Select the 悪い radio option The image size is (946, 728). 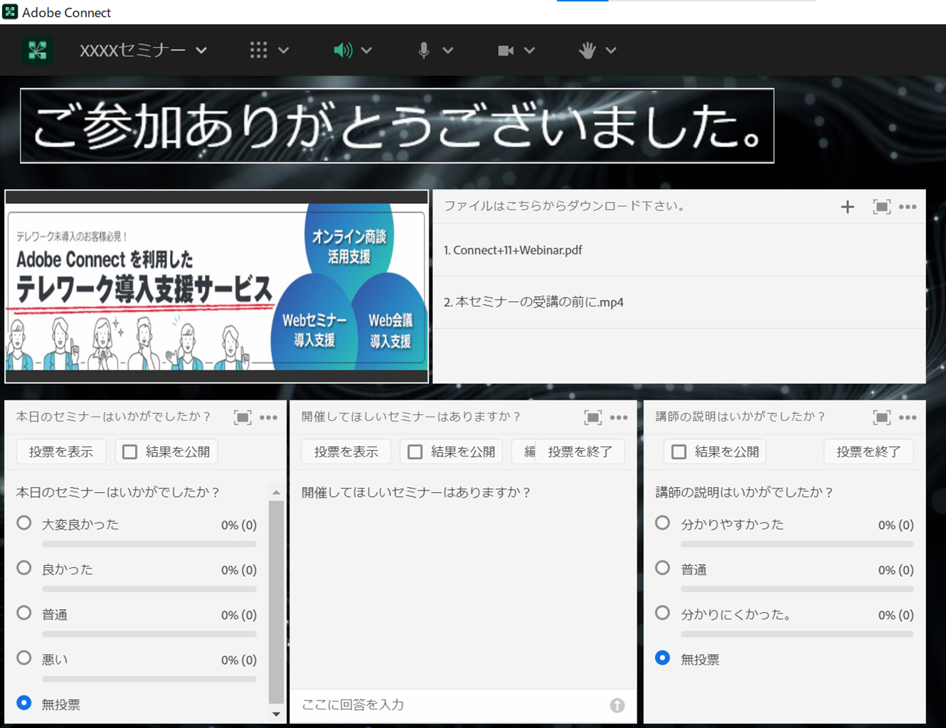point(24,658)
